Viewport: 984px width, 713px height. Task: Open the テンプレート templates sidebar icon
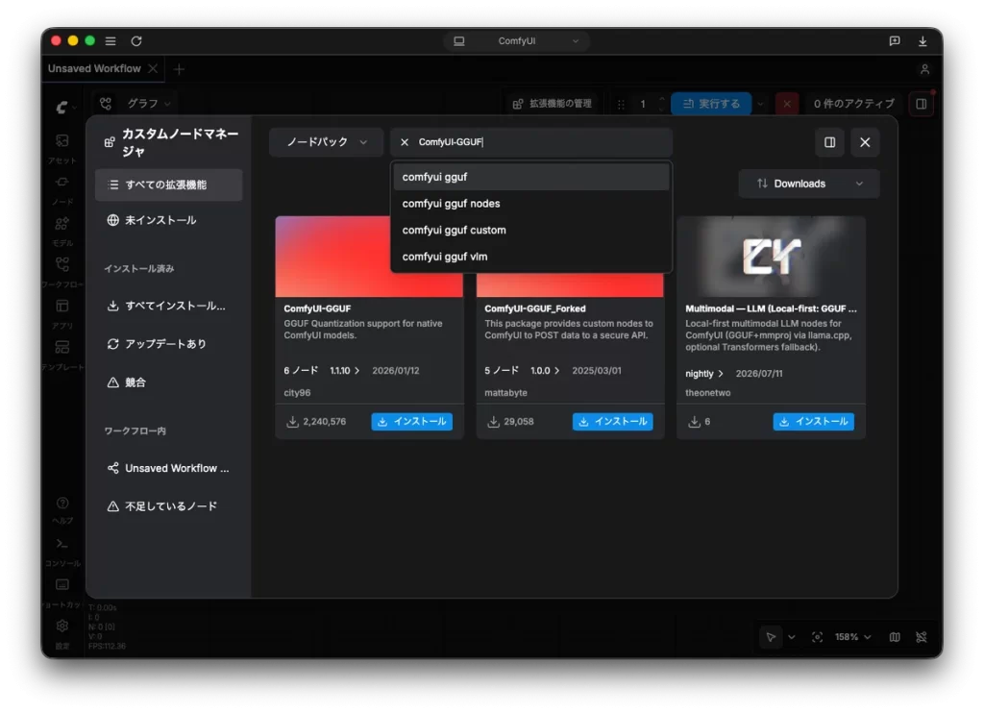[x=62, y=354]
